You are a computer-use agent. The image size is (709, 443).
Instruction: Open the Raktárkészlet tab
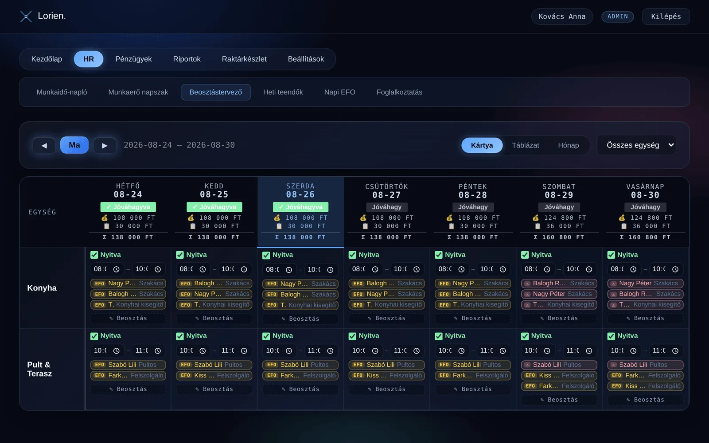point(244,59)
